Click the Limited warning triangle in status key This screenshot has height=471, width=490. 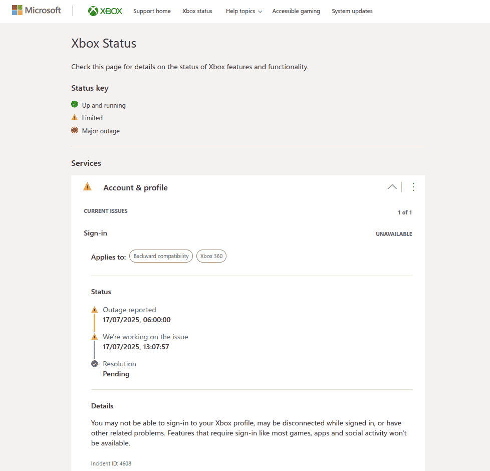point(75,118)
